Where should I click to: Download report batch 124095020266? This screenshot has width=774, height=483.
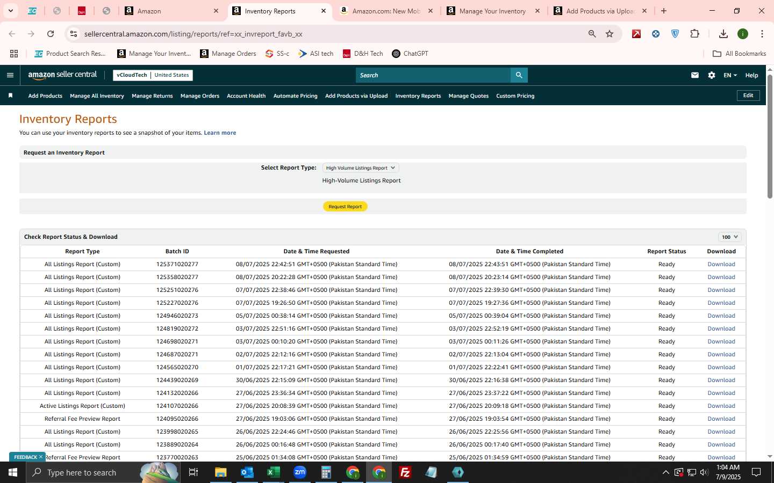(x=721, y=419)
